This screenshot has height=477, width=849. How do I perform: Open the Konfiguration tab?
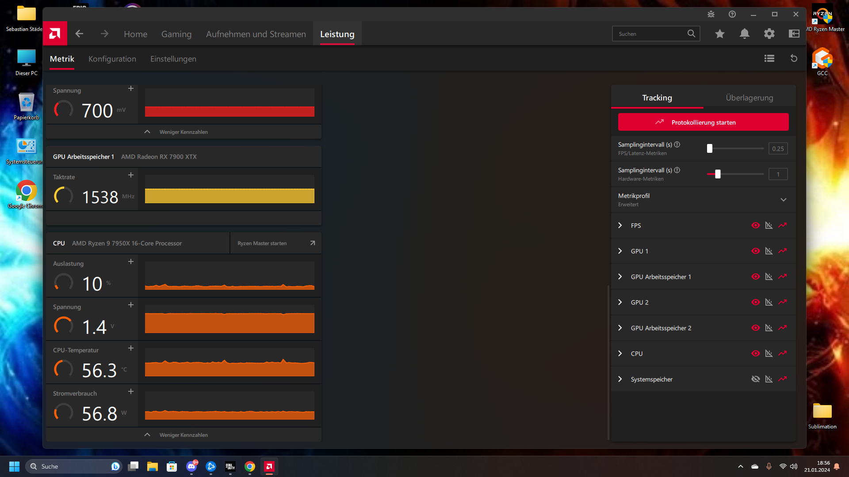[112, 59]
